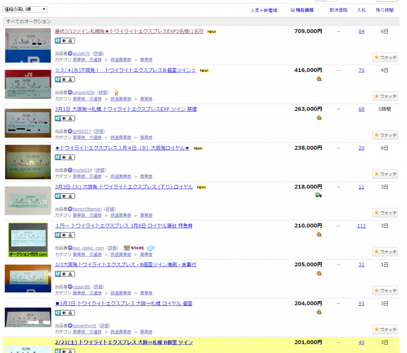Open the 2/21(土) 大阪⇒札幌 B個室 ツイン listing
This screenshot has width=407, height=353.
[x=124, y=342]
